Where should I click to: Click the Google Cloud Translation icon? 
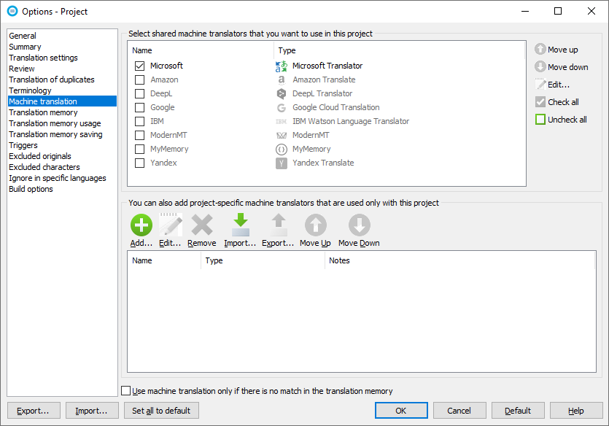coord(282,107)
